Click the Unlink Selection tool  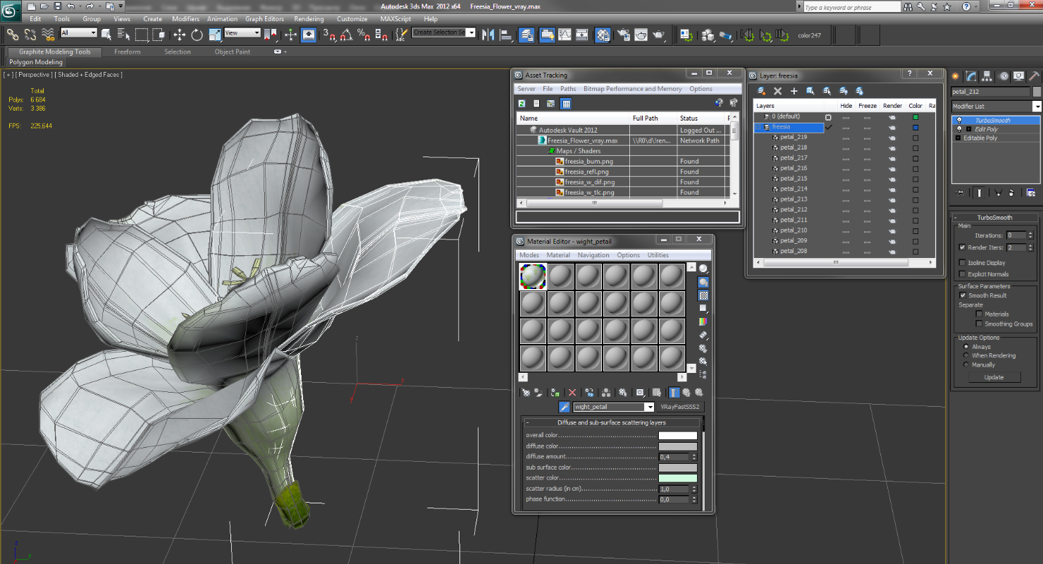(x=30, y=34)
